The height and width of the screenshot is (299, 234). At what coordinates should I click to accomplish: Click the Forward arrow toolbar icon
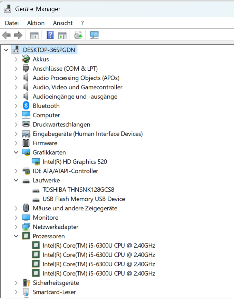18,35
